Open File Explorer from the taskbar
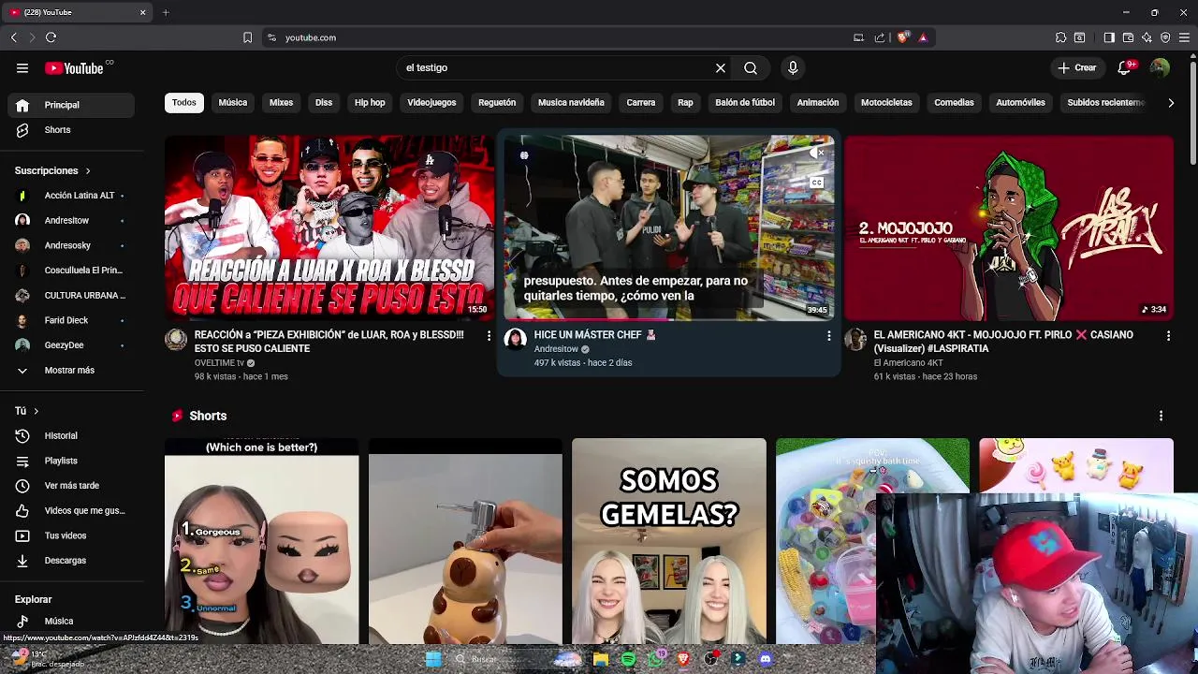Viewport: 1198px width, 674px height. (x=601, y=659)
